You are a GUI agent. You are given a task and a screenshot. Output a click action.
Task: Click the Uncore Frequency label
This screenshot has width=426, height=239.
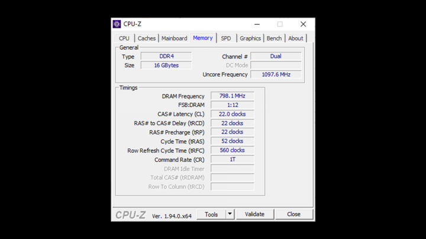click(225, 74)
